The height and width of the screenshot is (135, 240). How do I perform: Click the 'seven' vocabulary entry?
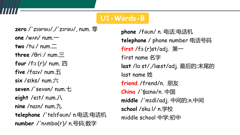click(x=43, y=89)
